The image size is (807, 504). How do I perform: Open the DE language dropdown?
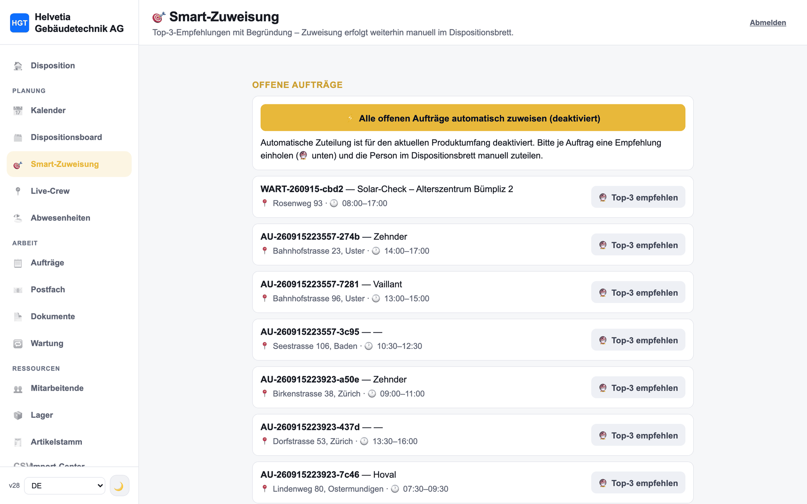(x=65, y=485)
